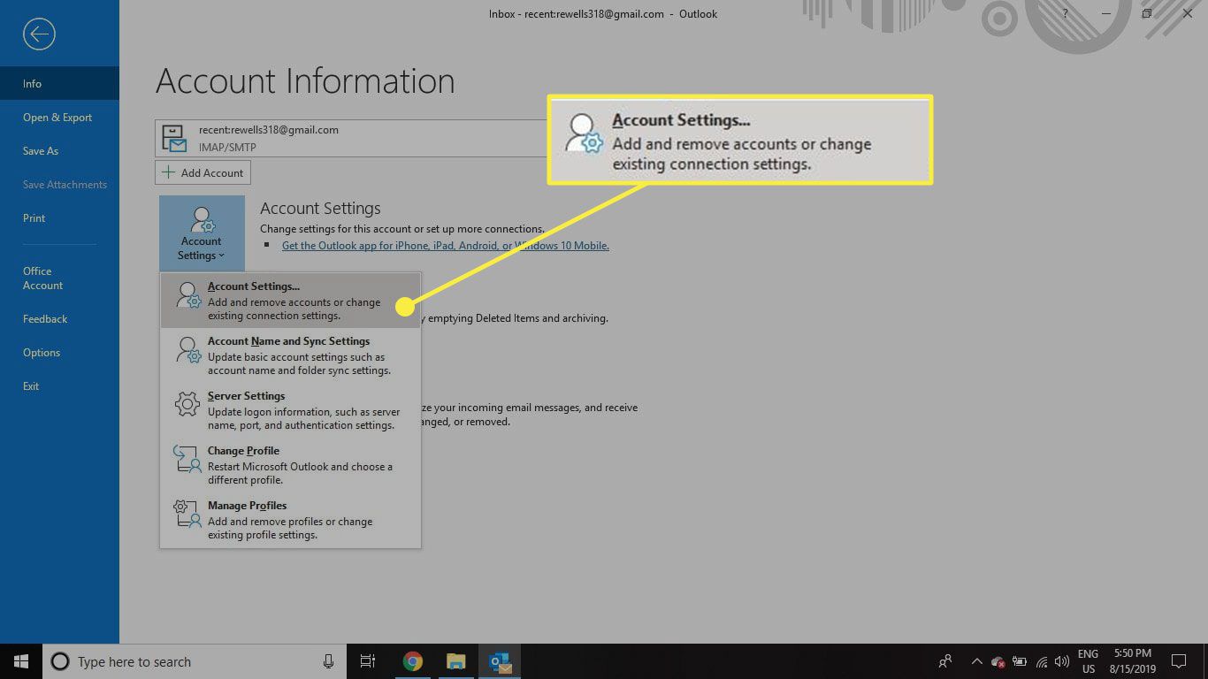This screenshot has width=1208, height=679.
Task: Open Feedback in the sidebar
Action: tap(59, 318)
